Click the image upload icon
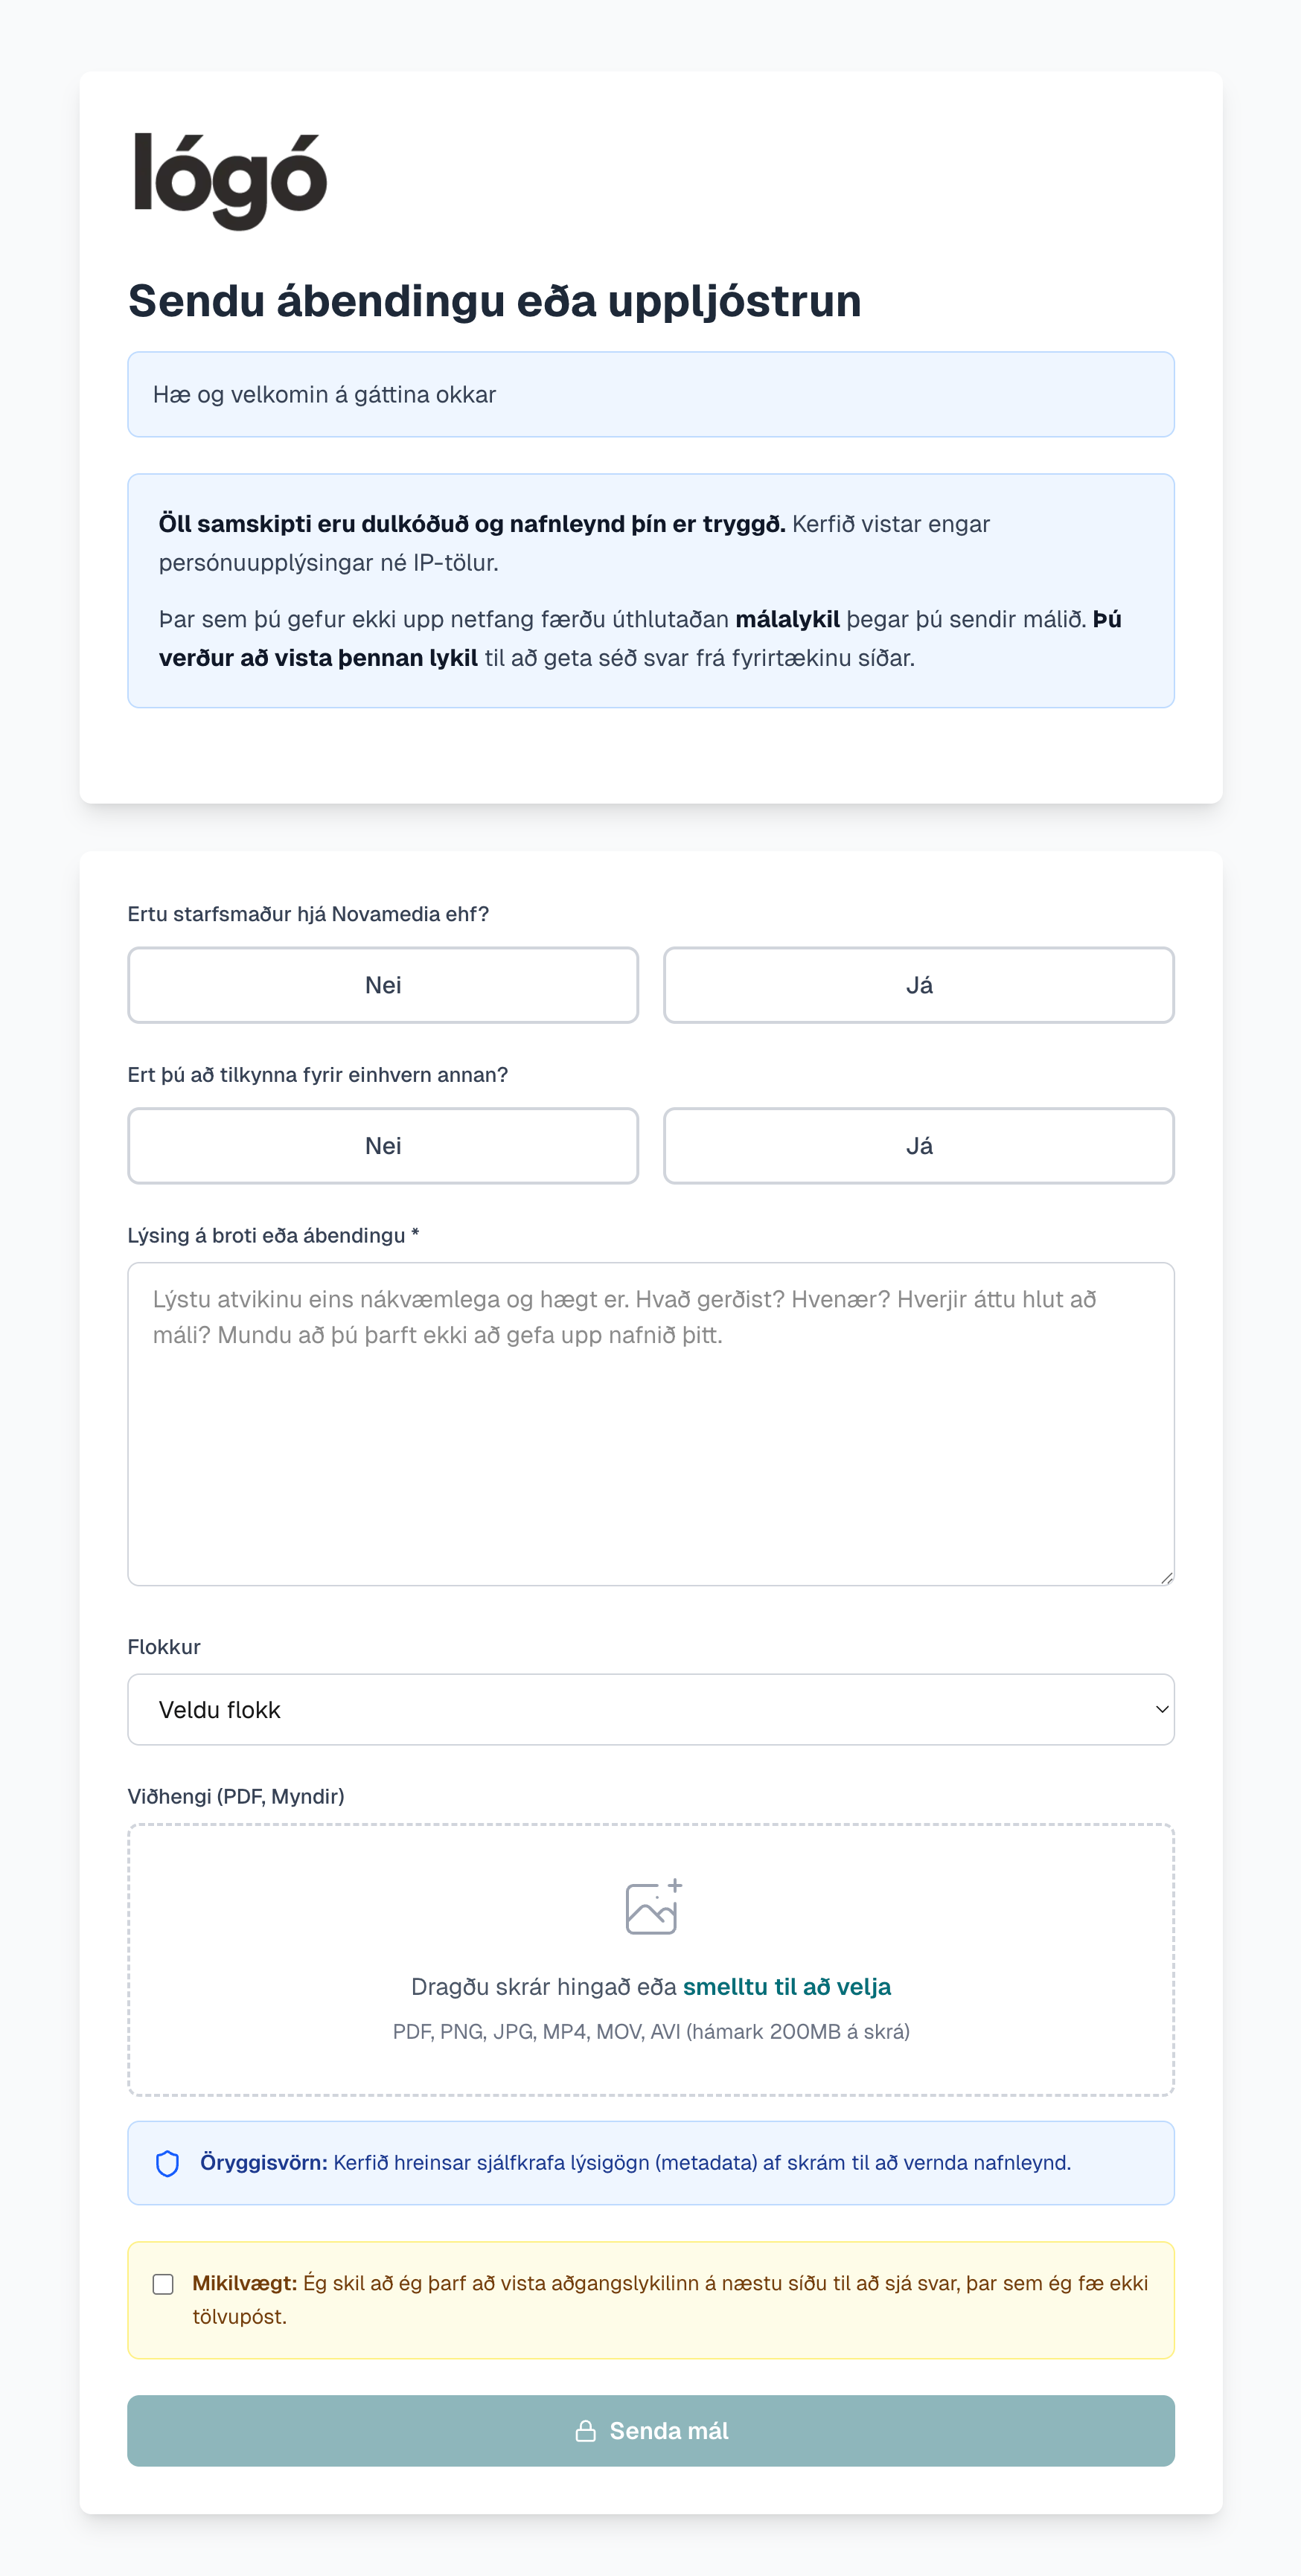1301x2576 pixels. point(653,1906)
